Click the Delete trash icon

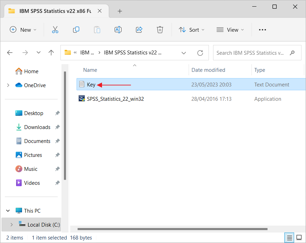tap(160, 30)
